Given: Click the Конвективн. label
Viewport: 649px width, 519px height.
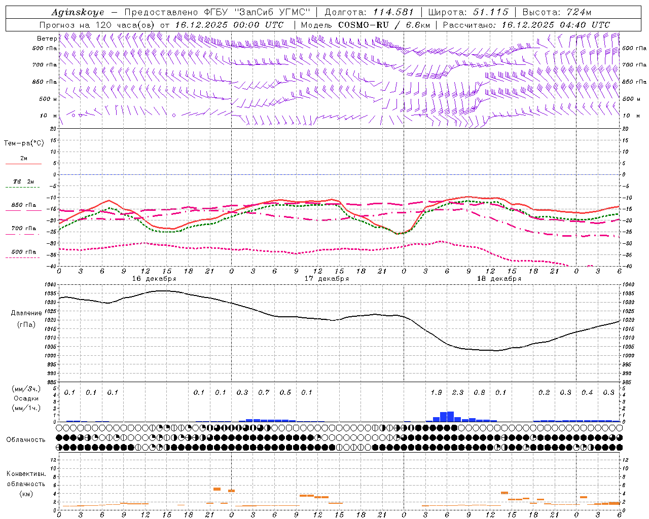Looking at the screenshot, I should tap(26, 474).
